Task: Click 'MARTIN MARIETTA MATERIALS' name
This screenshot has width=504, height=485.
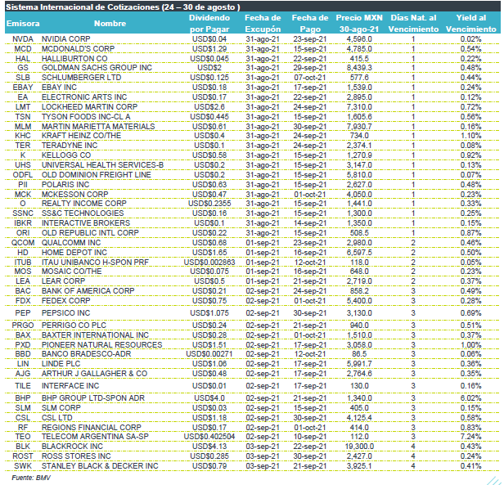Action: (98, 126)
